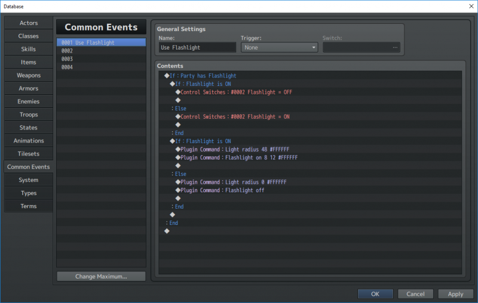Select the first ': Else' line
The height and width of the screenshot is (303, 478).
(x=310, y=109)
